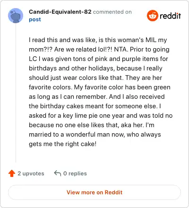189x208 pixels.
Task: Click the "commented on" gray text
Action: (x=112, y=12)
